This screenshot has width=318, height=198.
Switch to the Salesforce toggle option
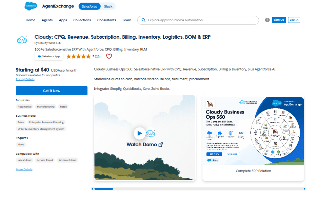(x=89, y=6)
